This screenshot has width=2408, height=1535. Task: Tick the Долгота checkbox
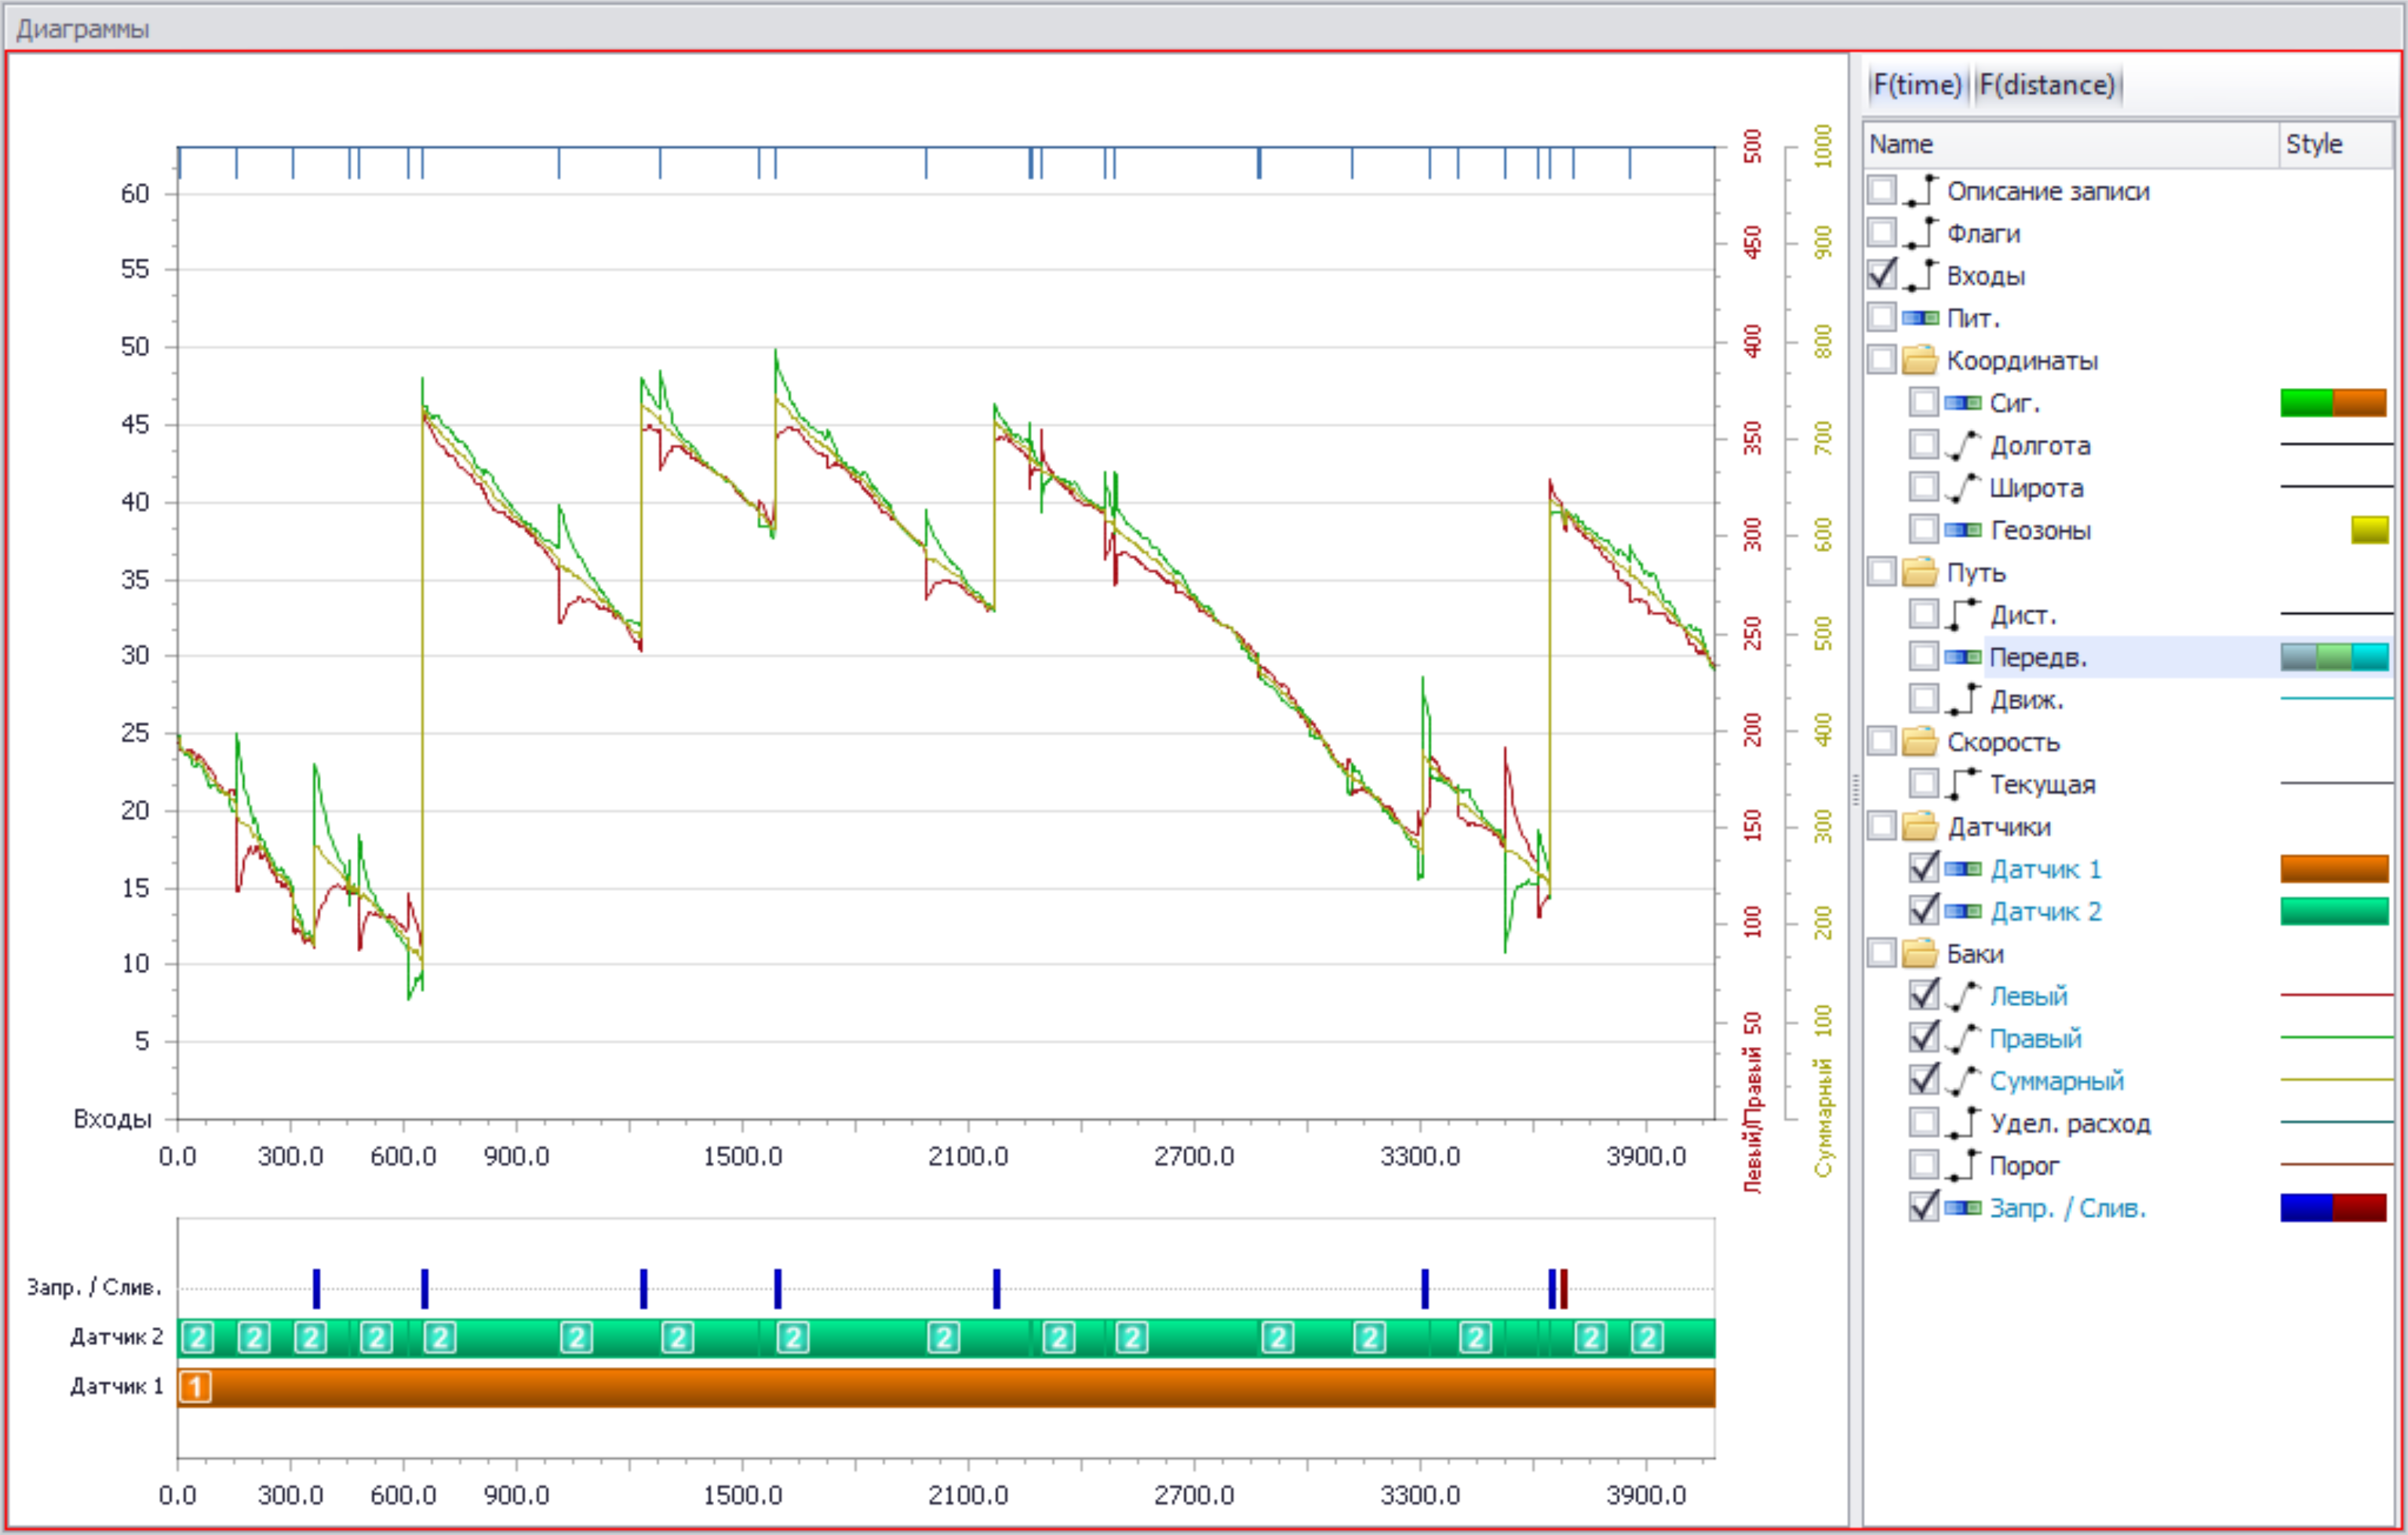(1924, 444)
